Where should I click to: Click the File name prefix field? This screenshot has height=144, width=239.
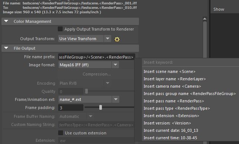click(96, 57)
